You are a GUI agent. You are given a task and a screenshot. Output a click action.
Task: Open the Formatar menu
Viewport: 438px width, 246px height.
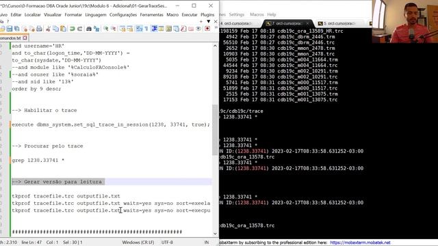pos(73,15)
